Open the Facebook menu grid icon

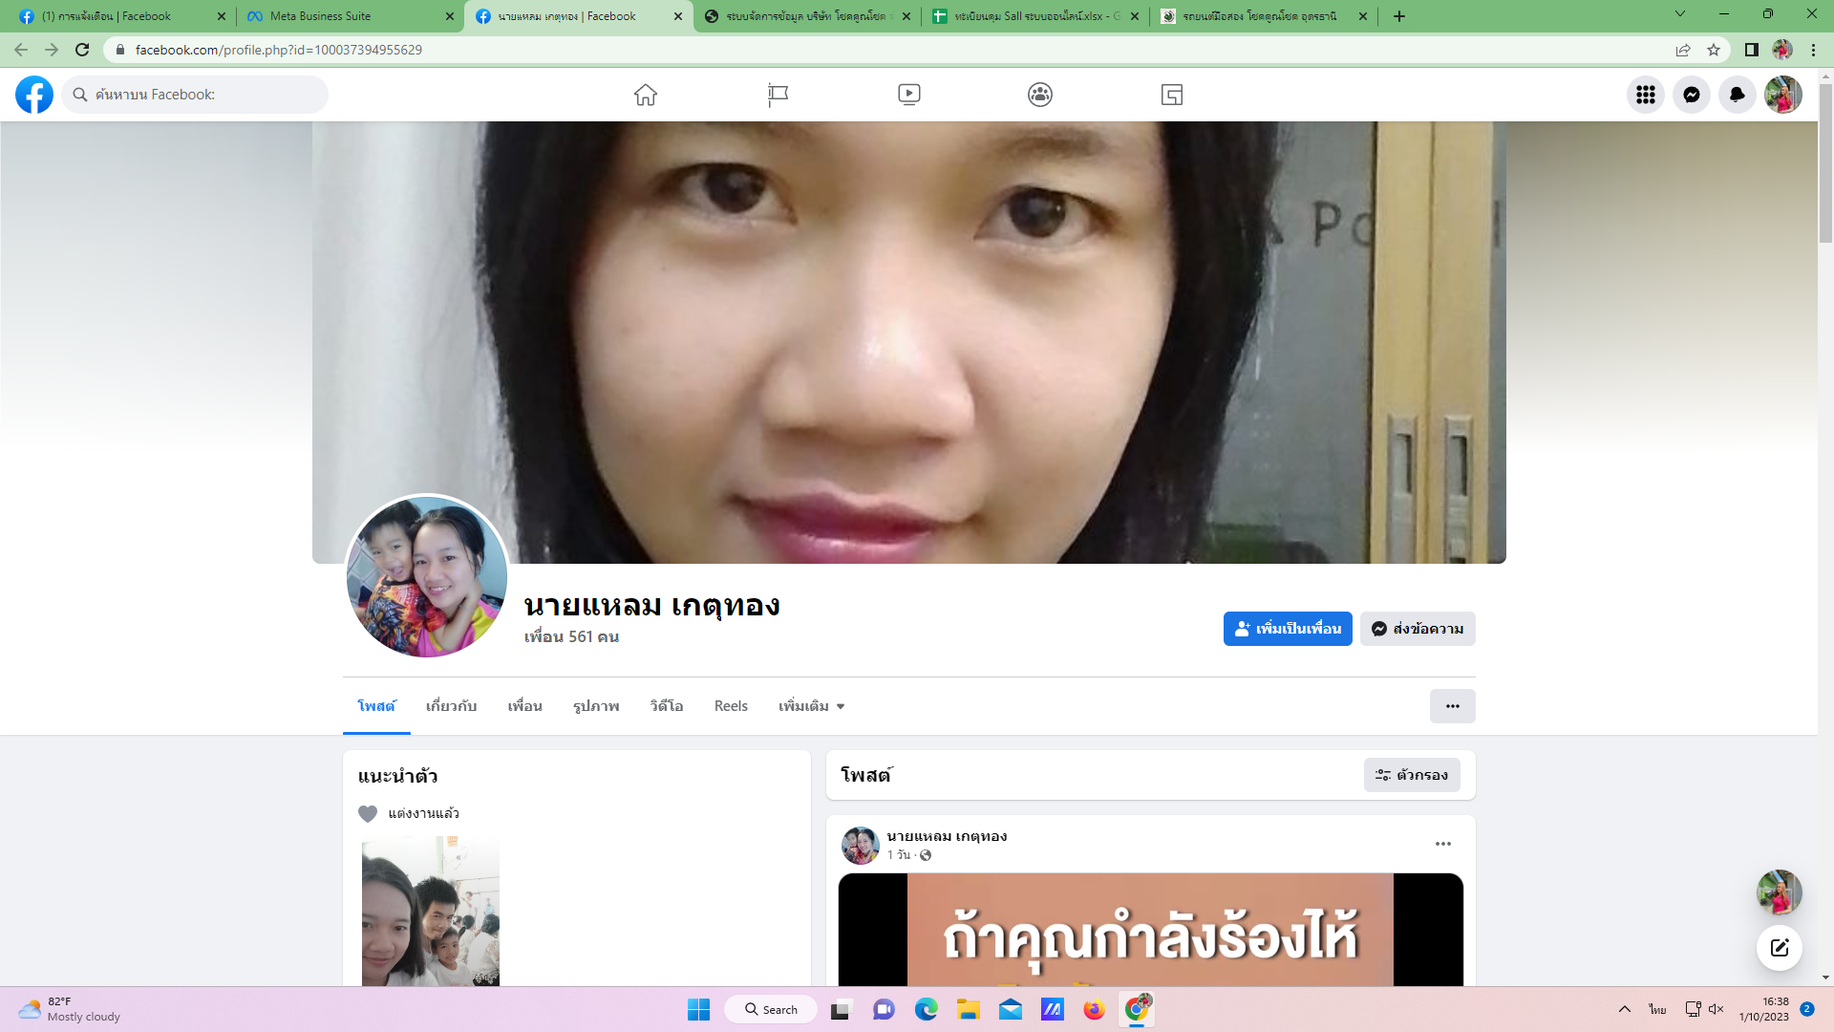coord(1645,95)
